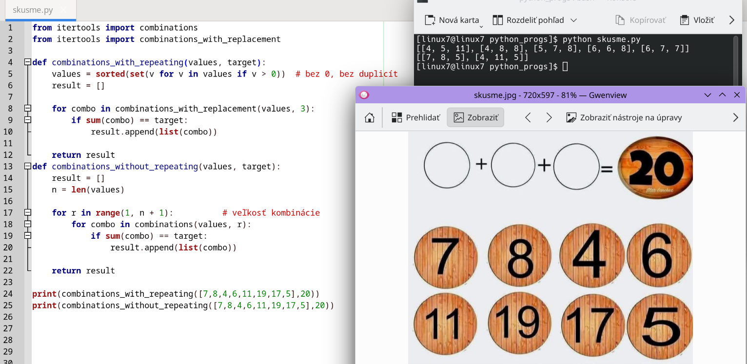Expand Konsole toolbar overflow chevron
Image resolution: width=747 pixels, height=364 pixels.
coord(731,20)
